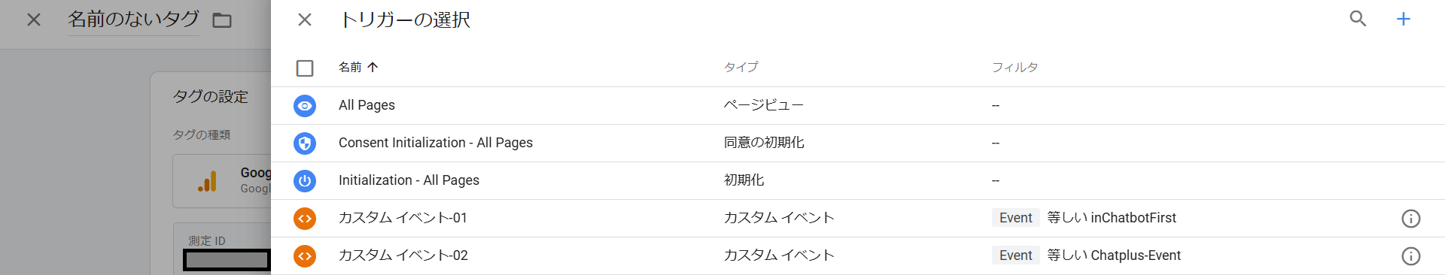Click the Consent Initialization shield icon
1445x275 pixels.
pos(305,144)
